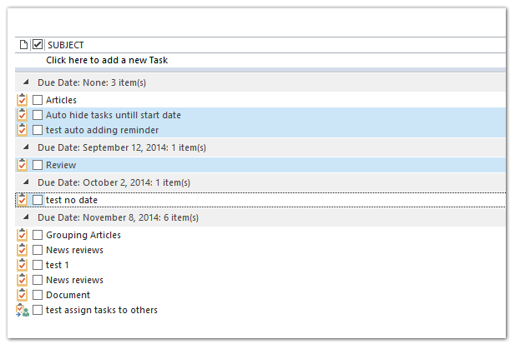
Task: Tick the checkbox in the header row
Action: click(38, 45)
